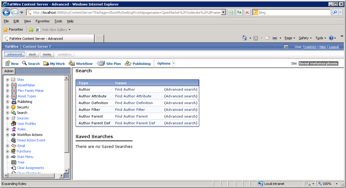
Task: Click the Site Plan icon
Action: 101,63
